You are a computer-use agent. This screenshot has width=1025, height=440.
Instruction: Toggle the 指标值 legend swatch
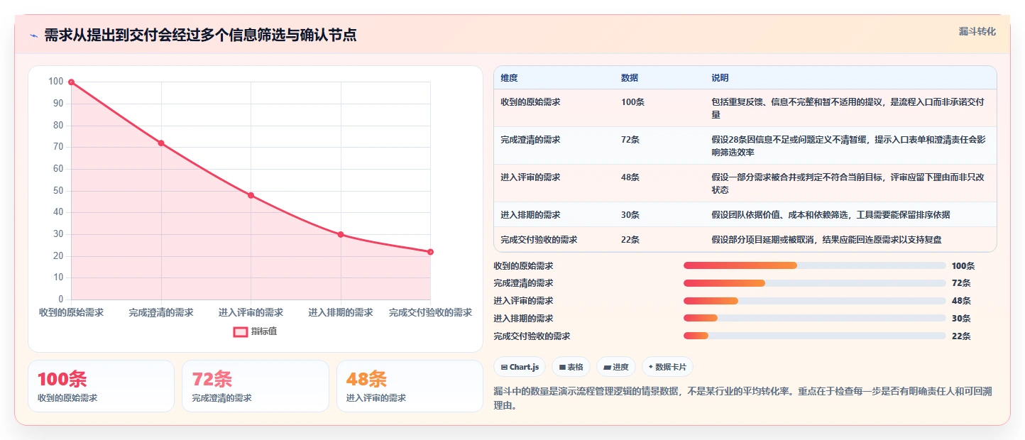click(241, 331)
